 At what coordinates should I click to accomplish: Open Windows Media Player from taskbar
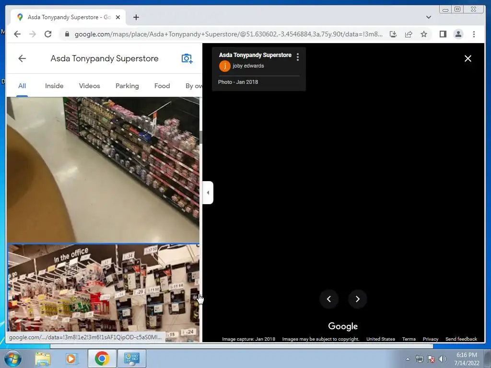coord(71,358)
